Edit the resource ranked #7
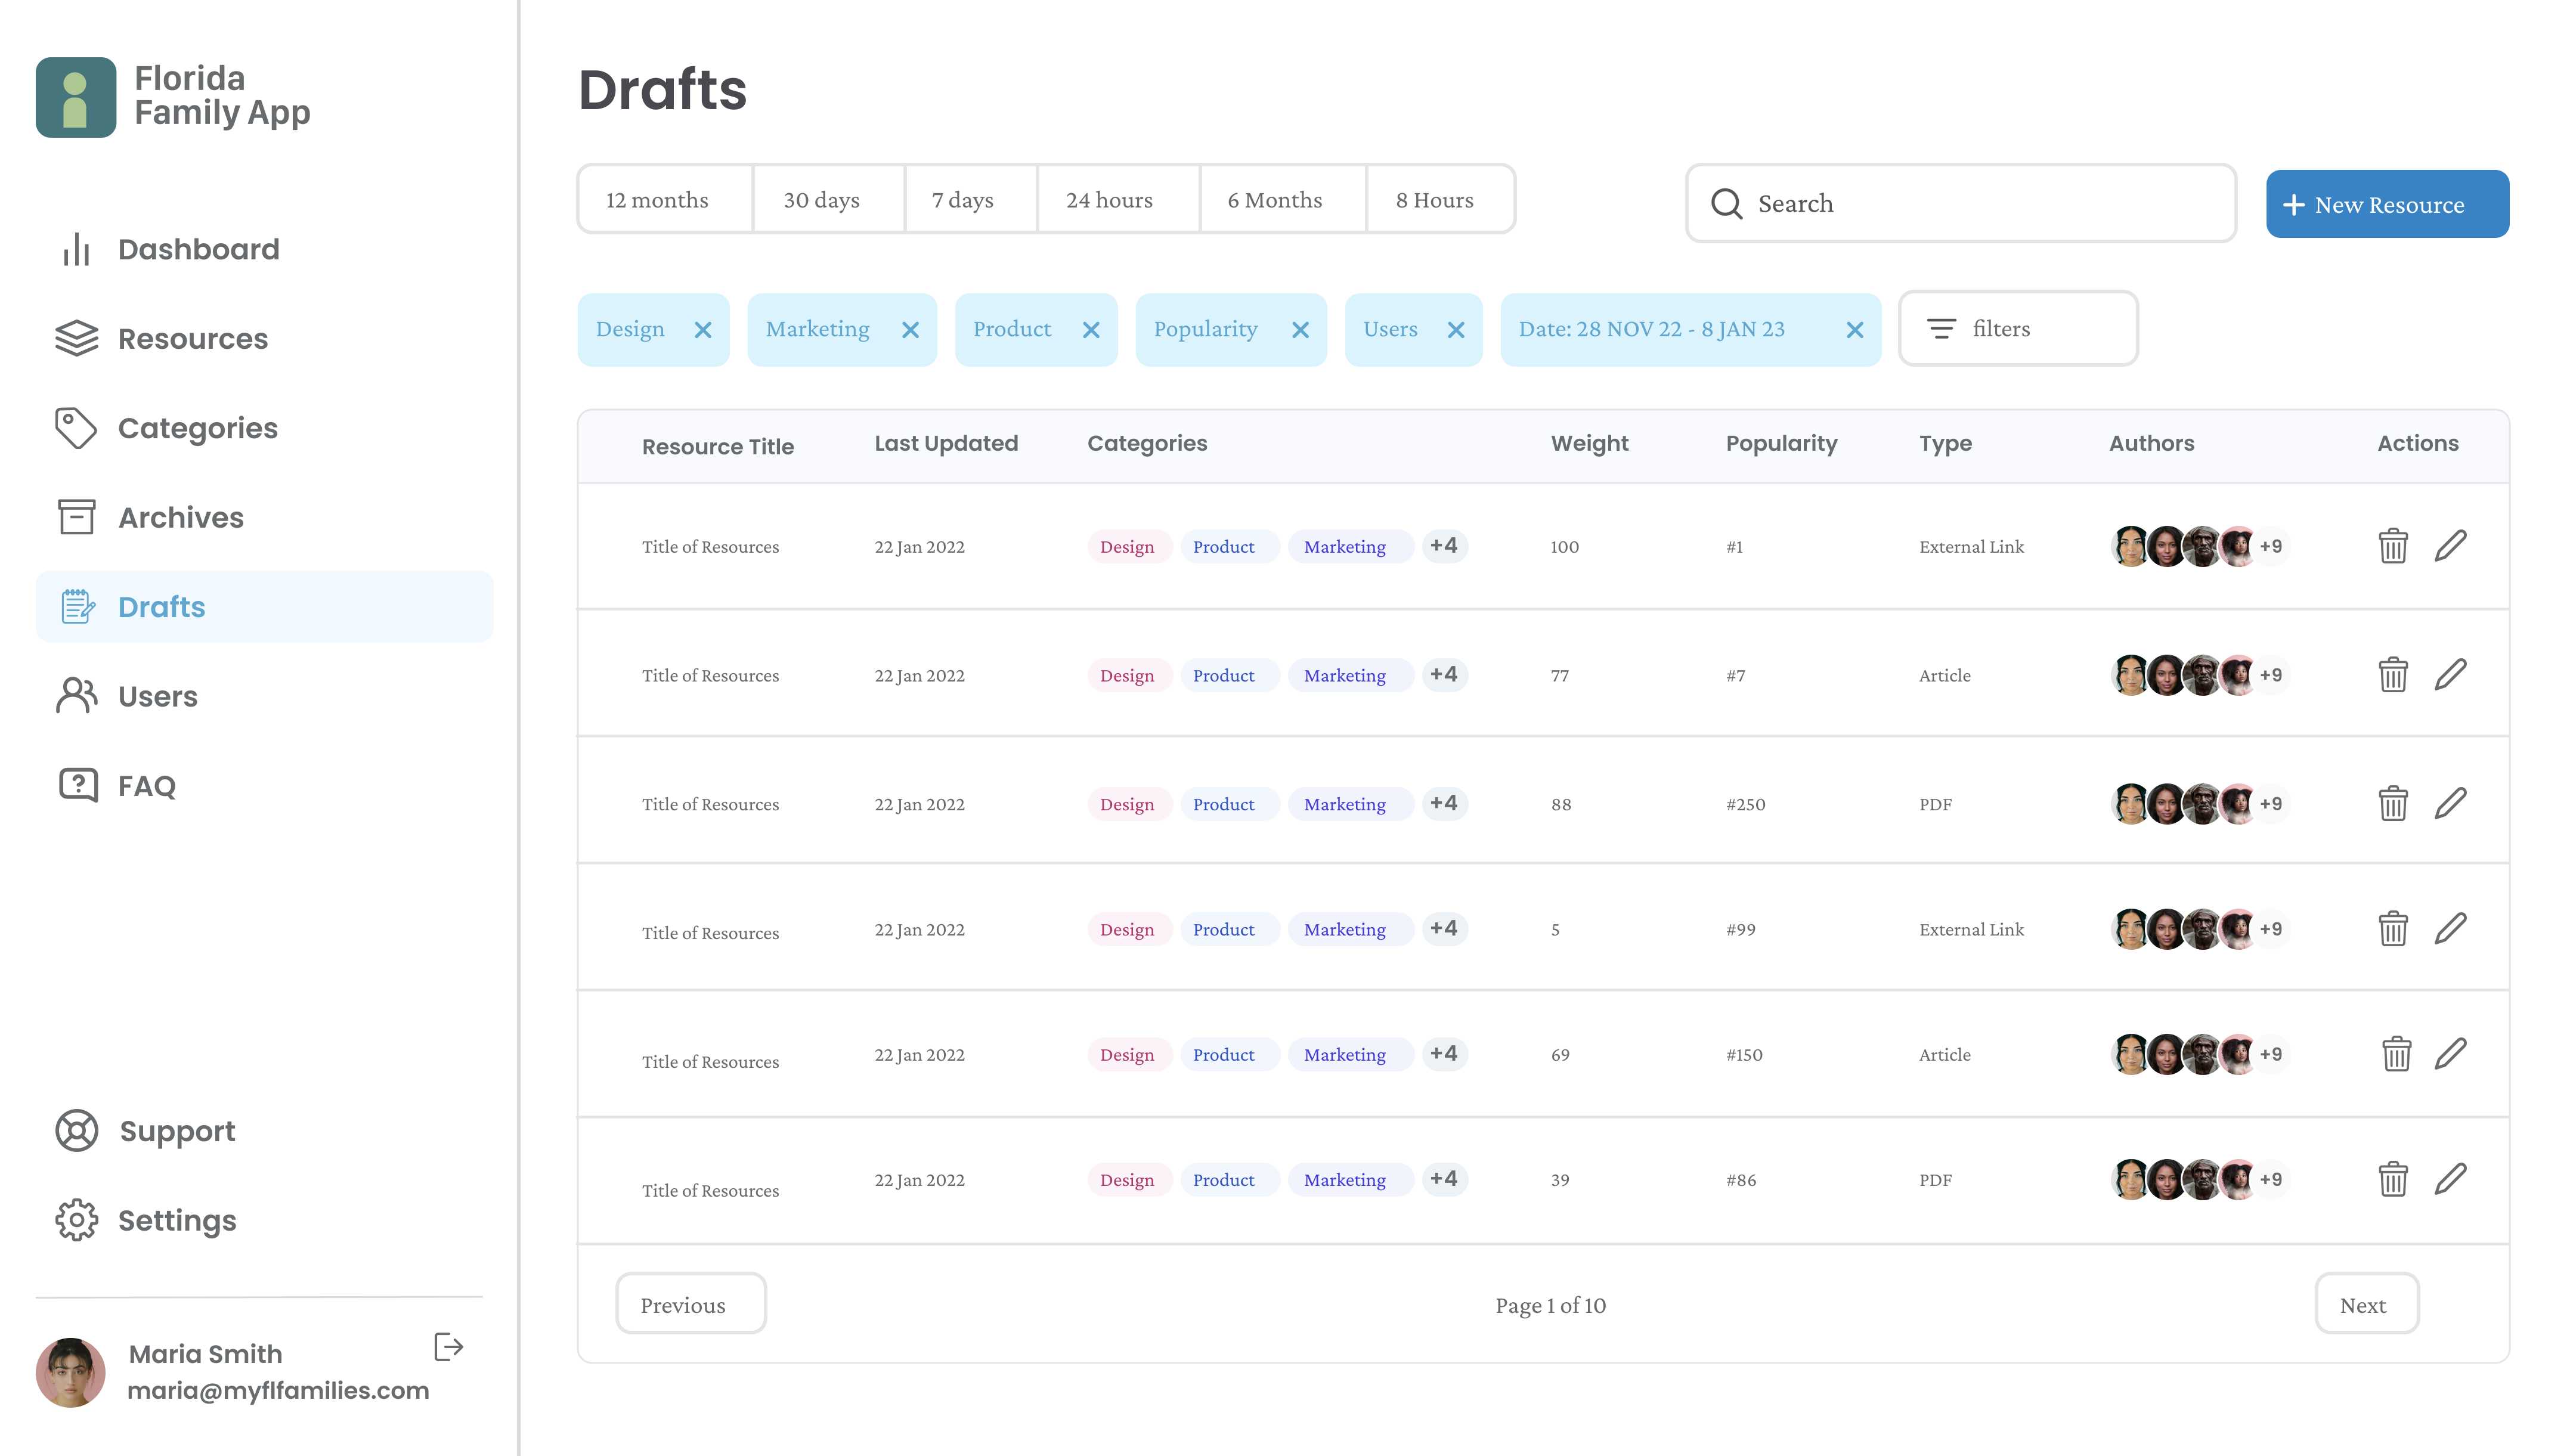 [x=2450, y=674]
